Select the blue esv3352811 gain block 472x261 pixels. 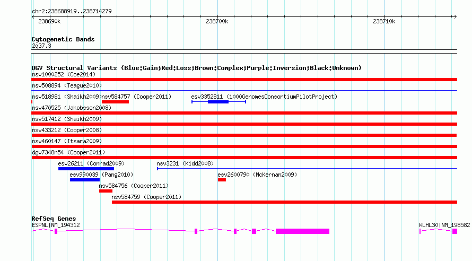pyautogui.click(x=218, y=102)
